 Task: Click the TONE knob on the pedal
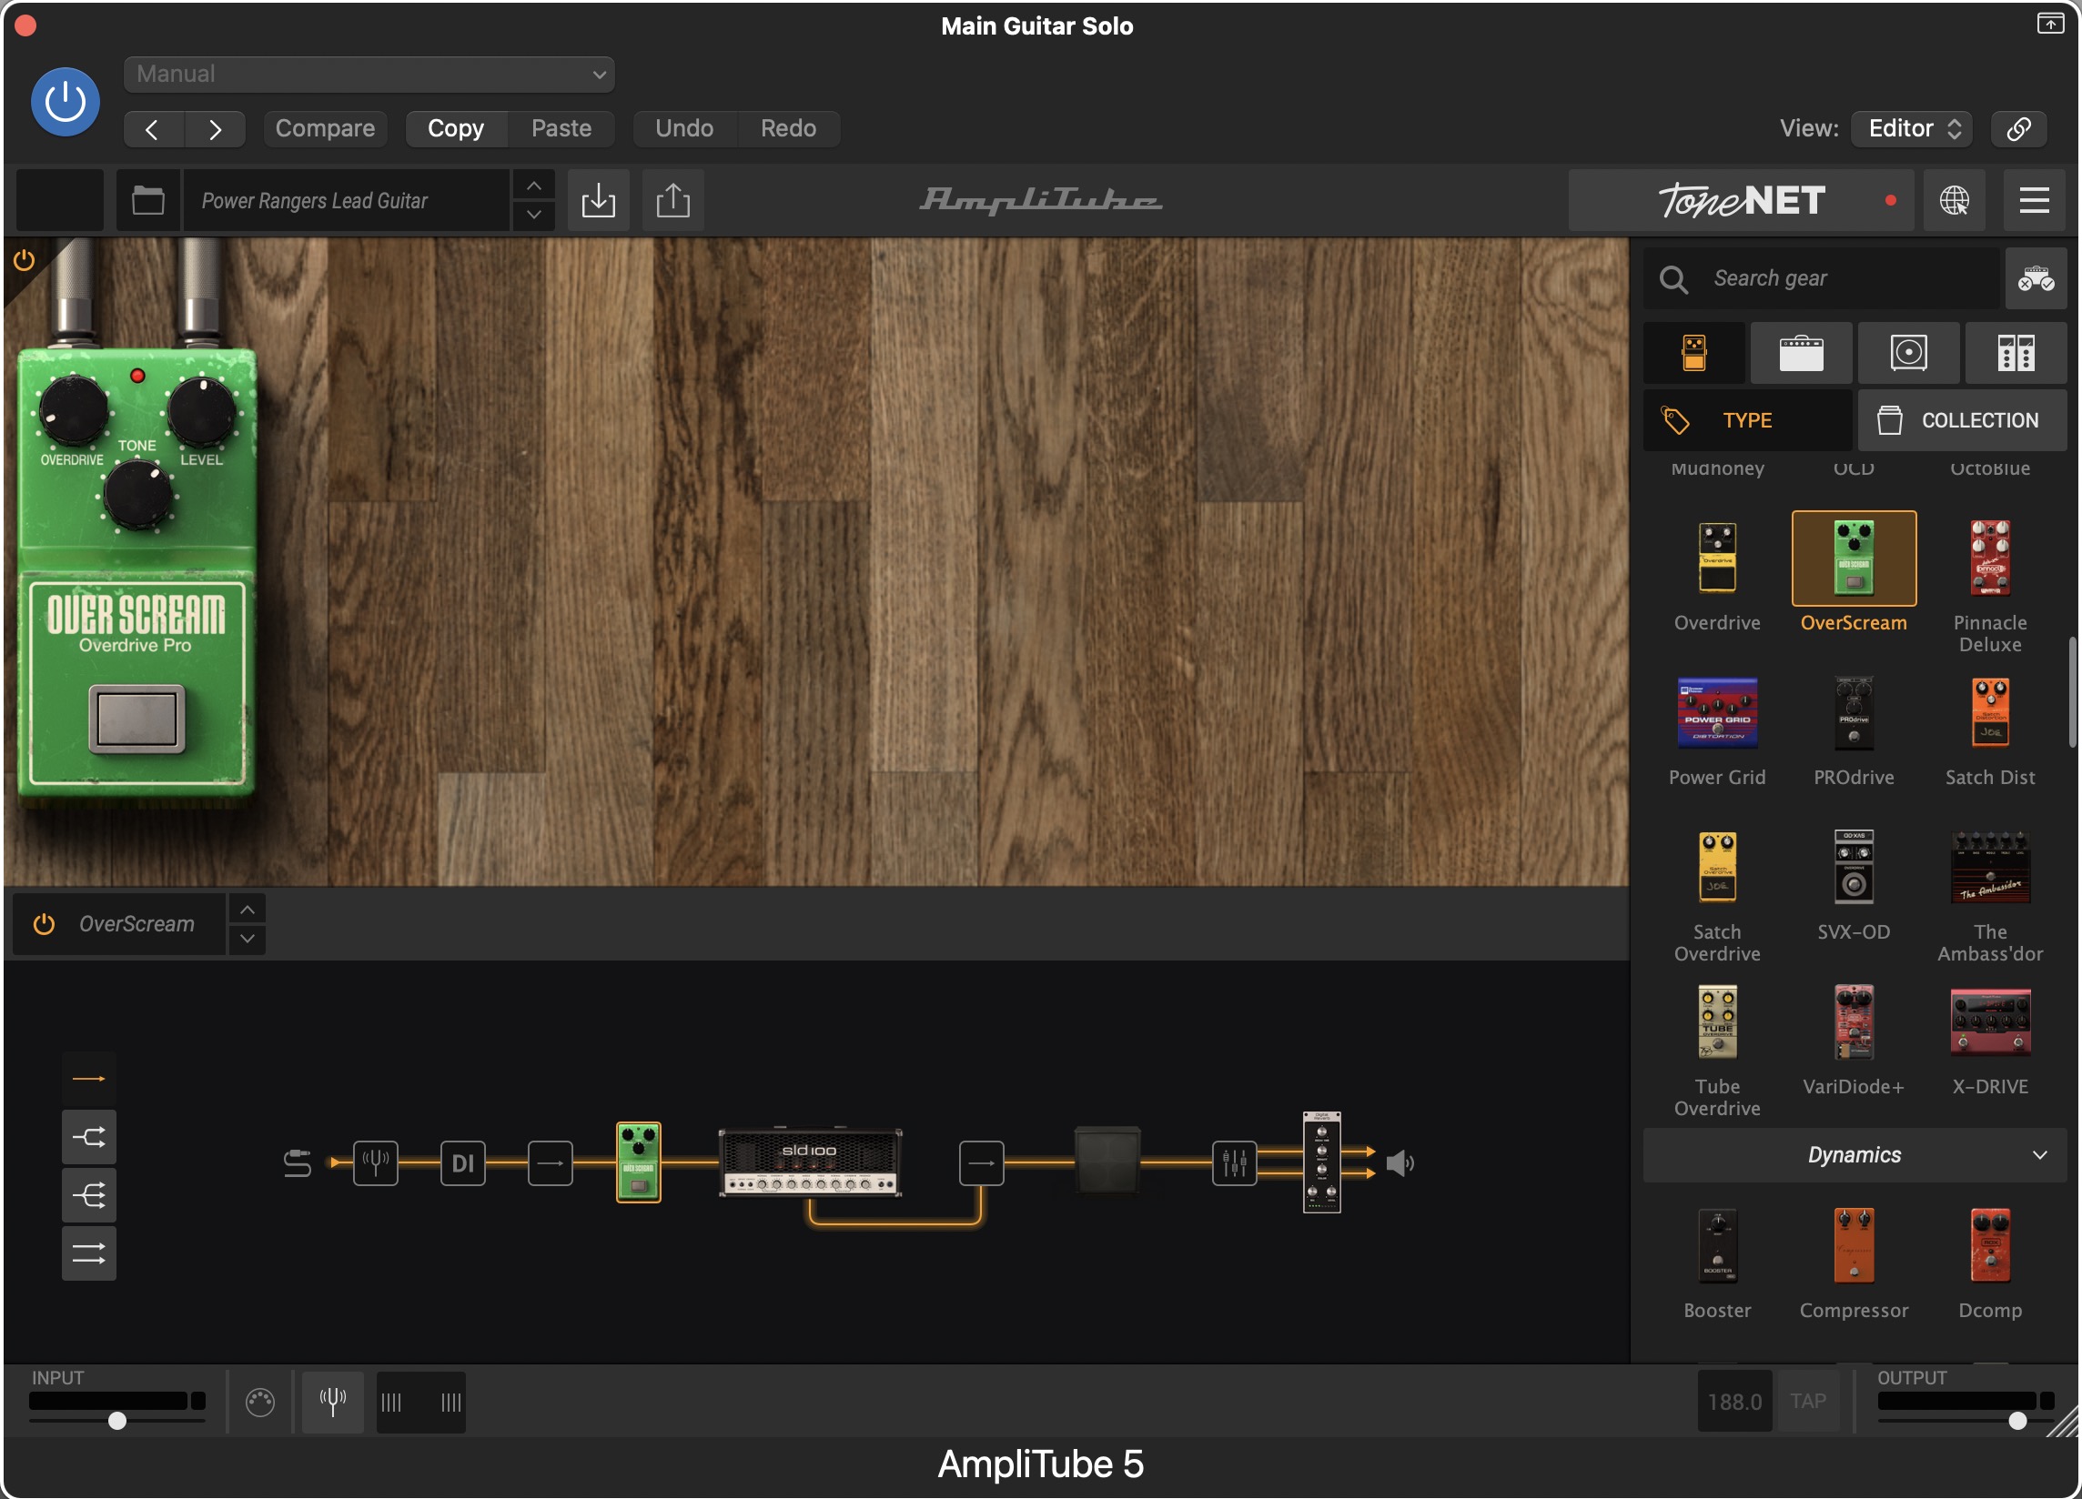(x=136, y=496)
